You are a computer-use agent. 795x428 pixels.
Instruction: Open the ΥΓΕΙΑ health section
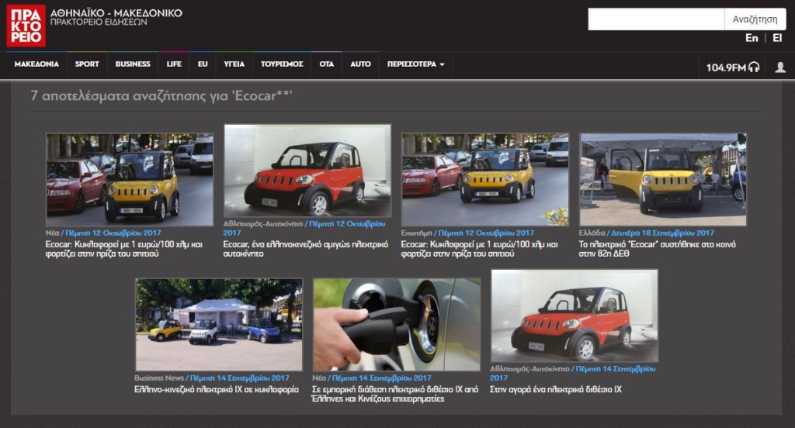coord(234,64)
